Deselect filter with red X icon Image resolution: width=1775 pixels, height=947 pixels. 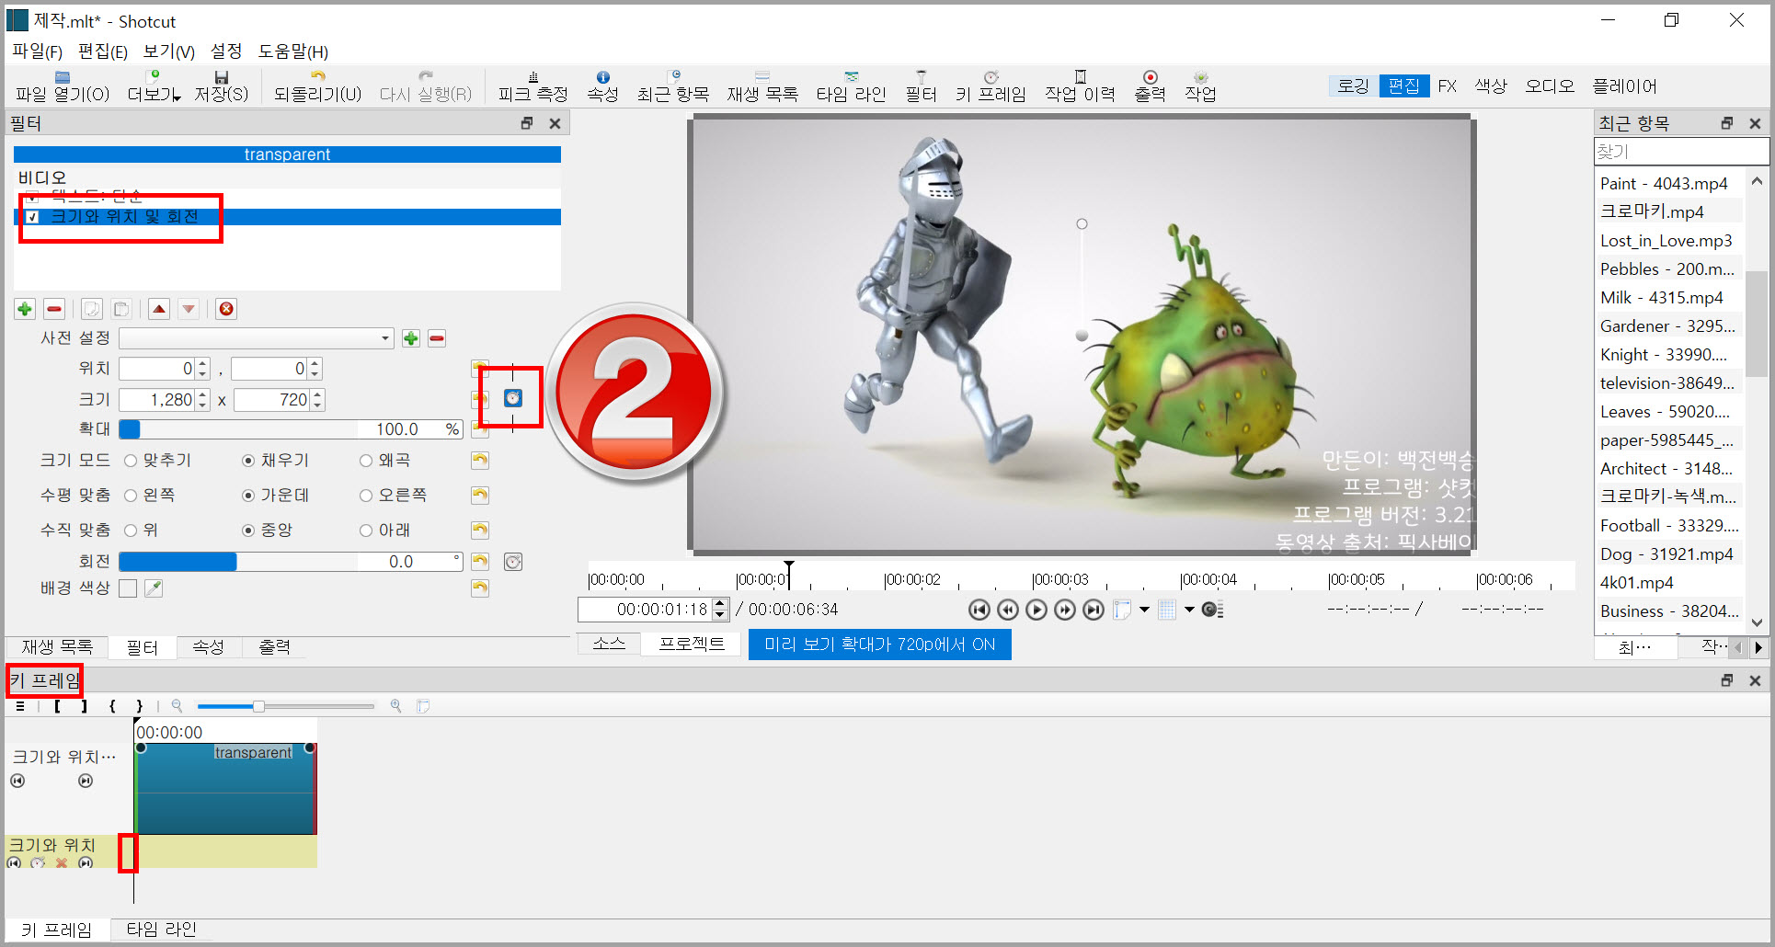[226, 309]
